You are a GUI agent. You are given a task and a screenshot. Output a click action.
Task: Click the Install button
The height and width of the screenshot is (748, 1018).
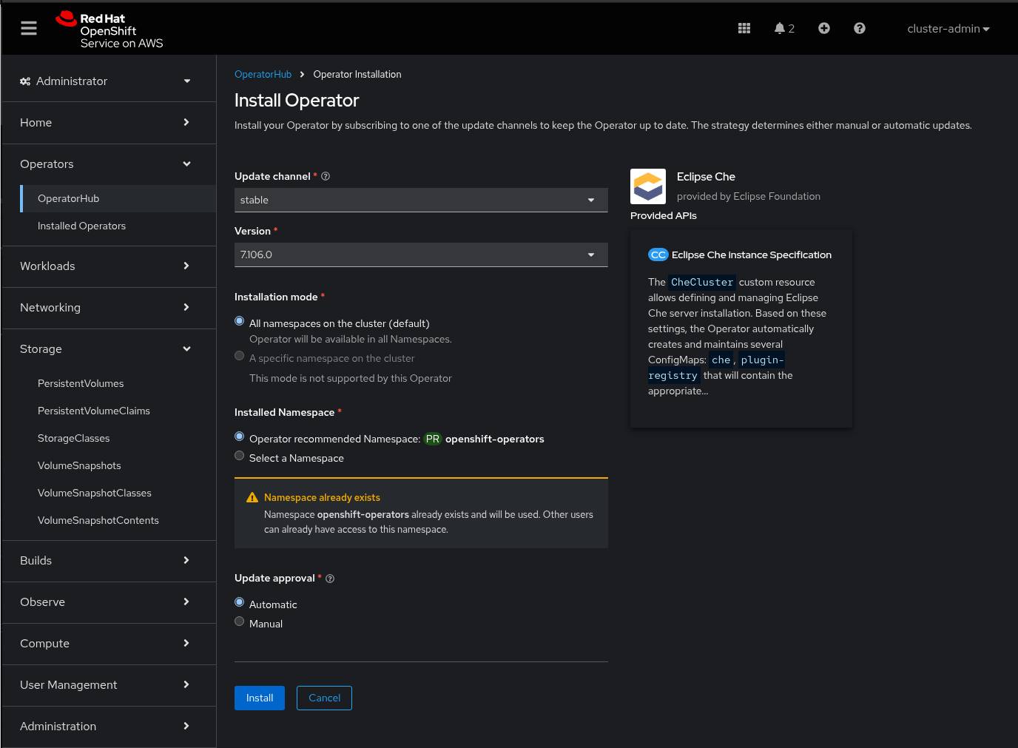click(259, 698)
